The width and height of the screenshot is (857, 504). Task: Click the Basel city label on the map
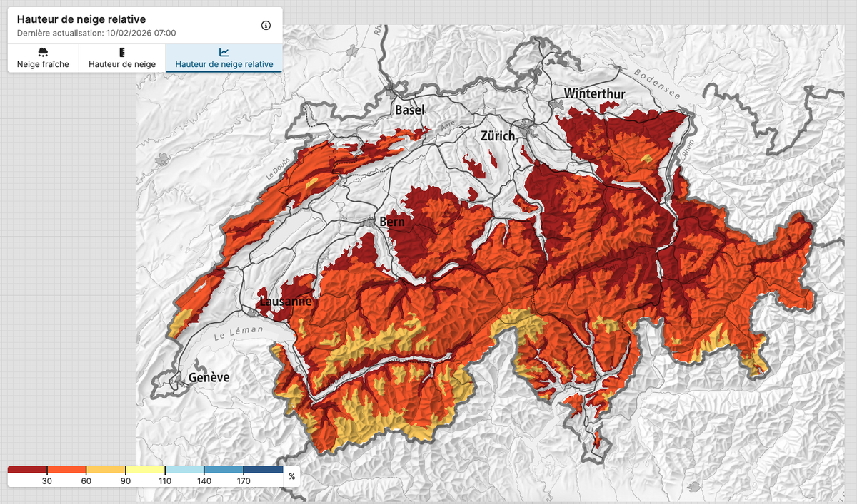pos(410,110)
